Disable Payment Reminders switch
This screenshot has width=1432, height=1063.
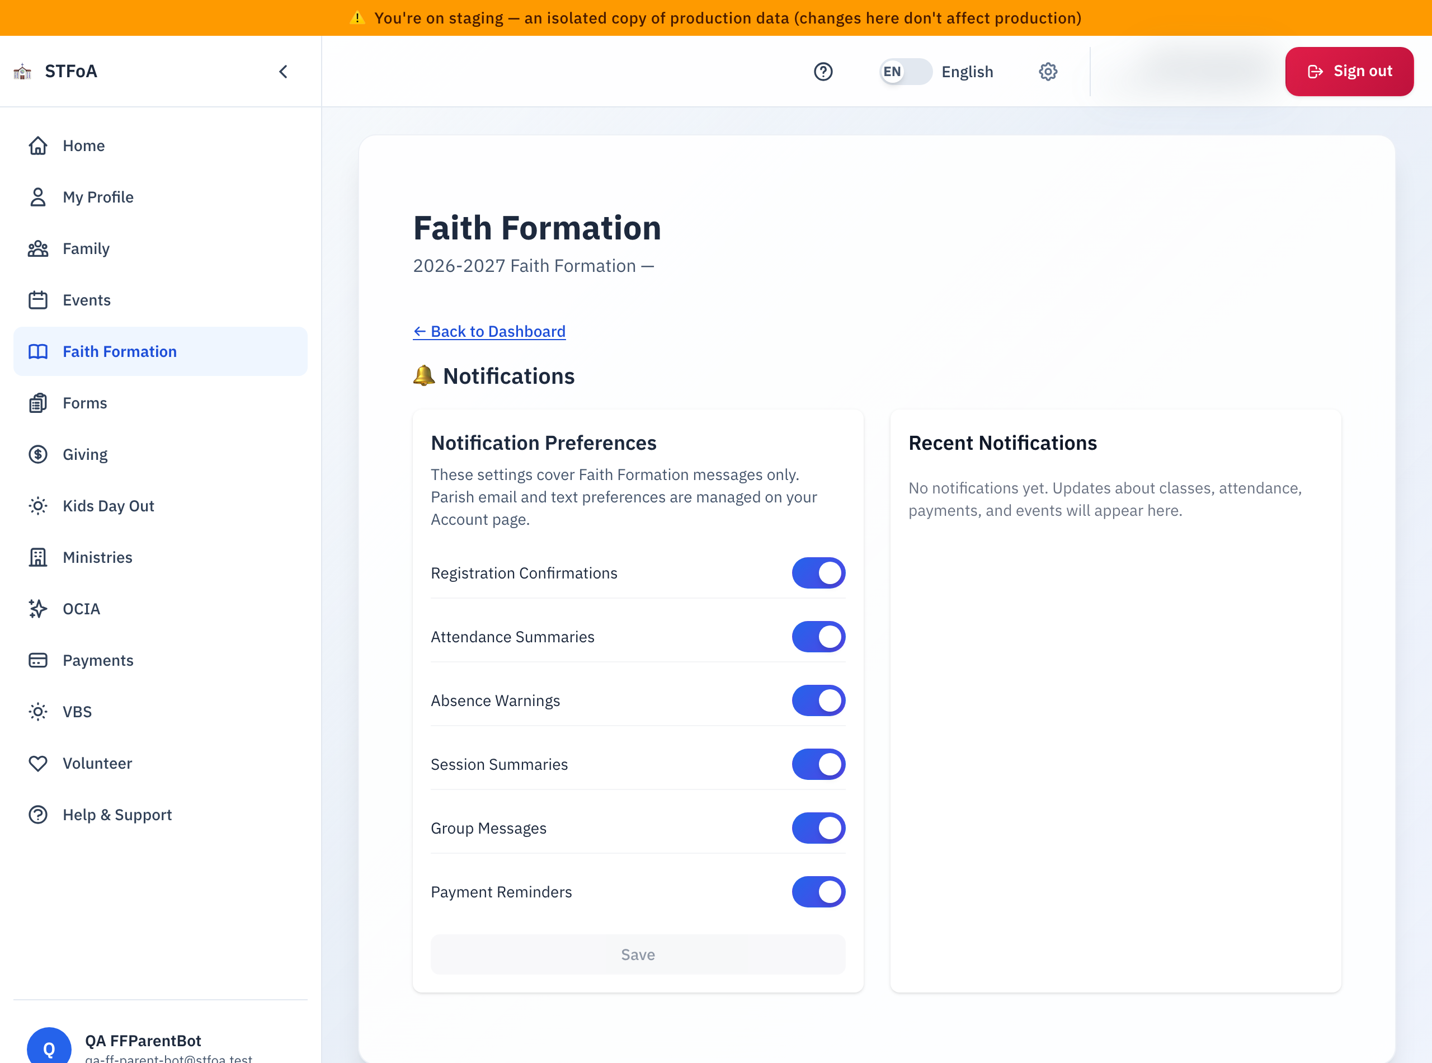click(818, 891)
